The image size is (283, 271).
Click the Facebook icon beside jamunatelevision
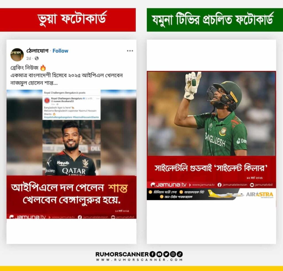(219, 185)
